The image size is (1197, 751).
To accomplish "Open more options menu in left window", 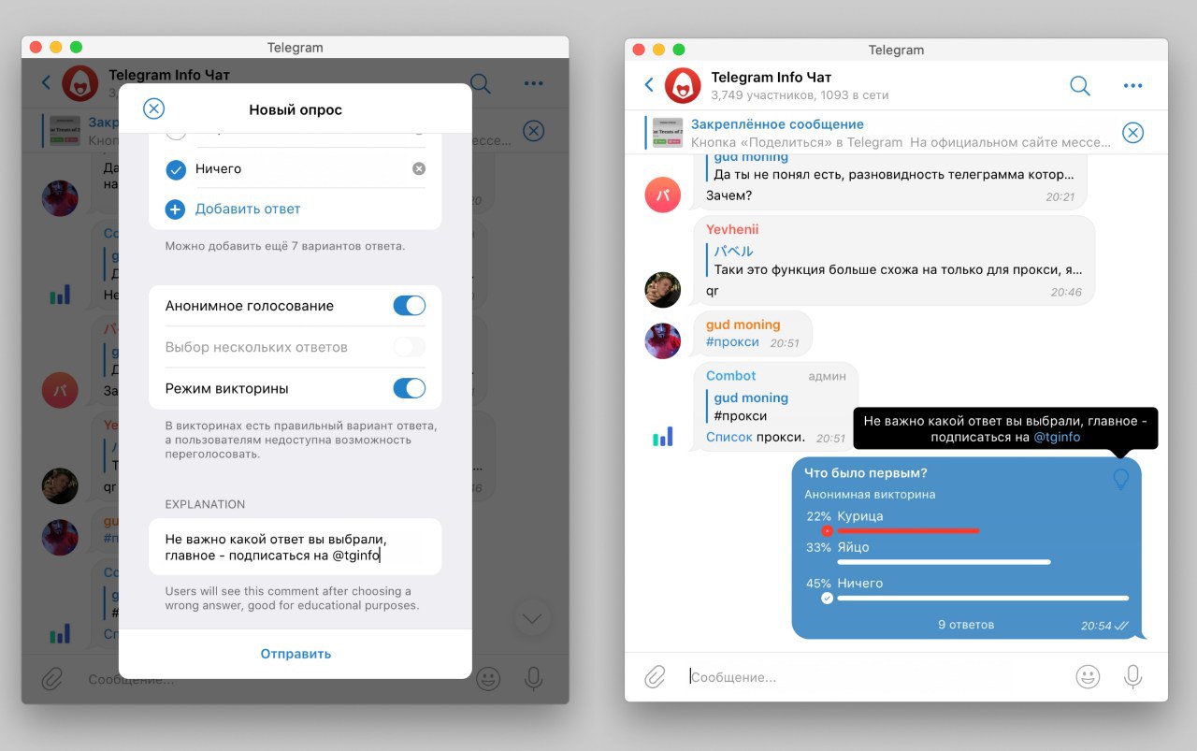I will click(534, 83).
